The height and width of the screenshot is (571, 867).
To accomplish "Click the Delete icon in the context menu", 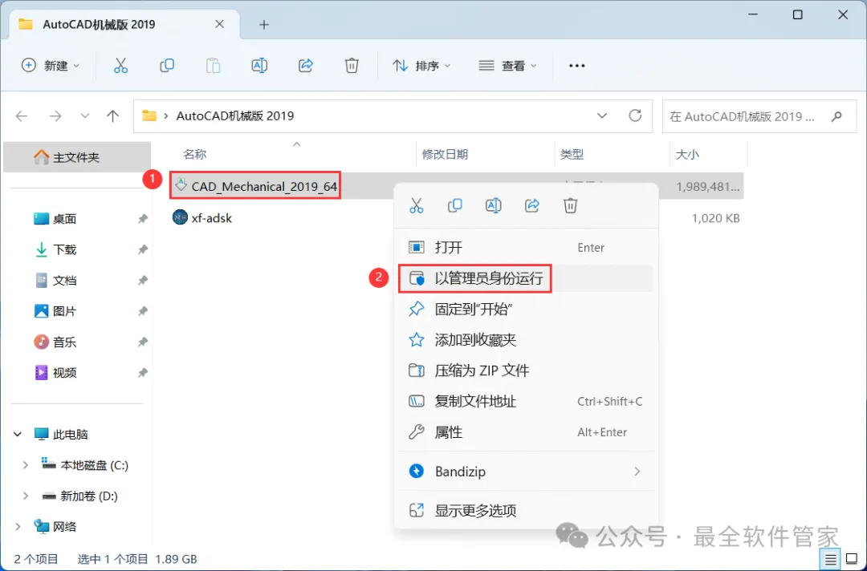I will click(571, 206).
